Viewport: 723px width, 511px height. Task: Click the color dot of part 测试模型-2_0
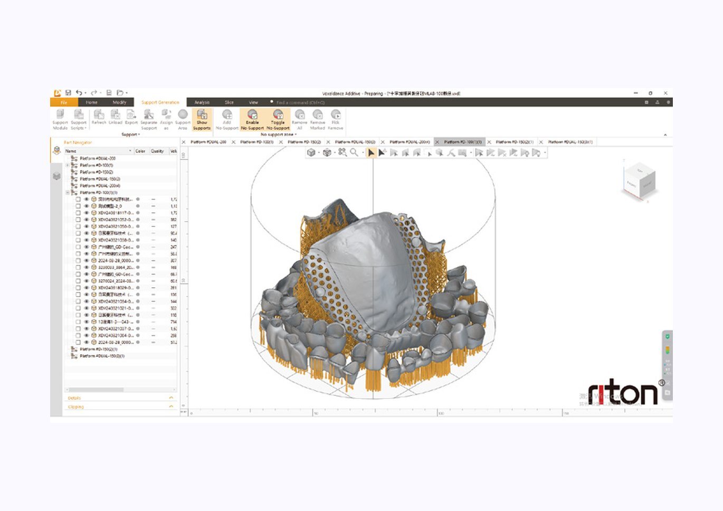138,206
